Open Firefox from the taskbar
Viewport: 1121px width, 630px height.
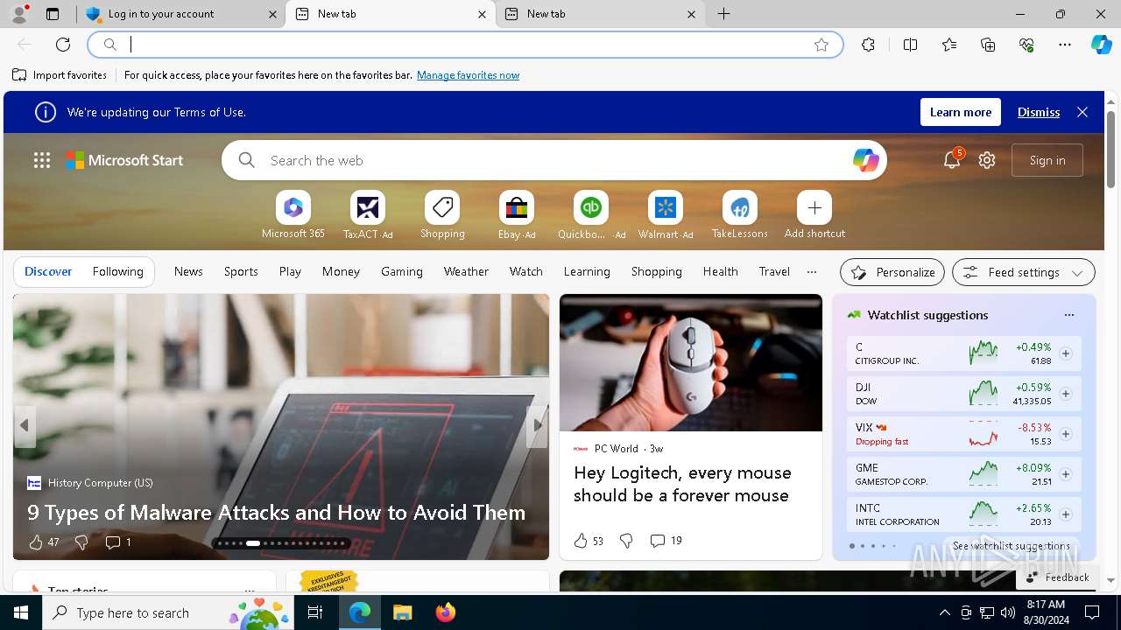coord(446,612)
